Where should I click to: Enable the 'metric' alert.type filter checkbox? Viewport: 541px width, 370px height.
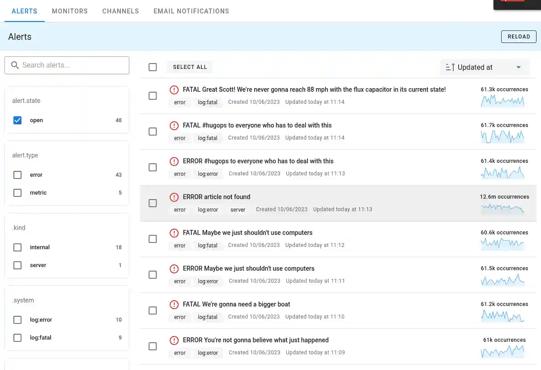point(17,193)
